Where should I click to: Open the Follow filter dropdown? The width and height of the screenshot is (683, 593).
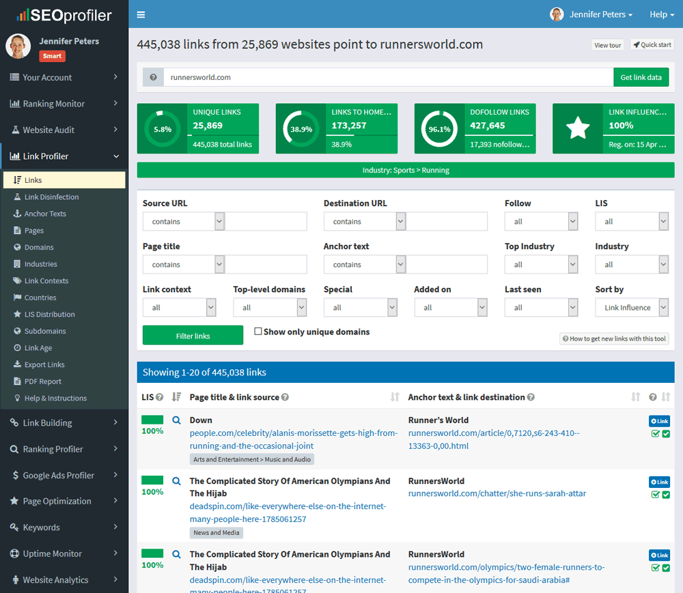[x=542, y=222]
